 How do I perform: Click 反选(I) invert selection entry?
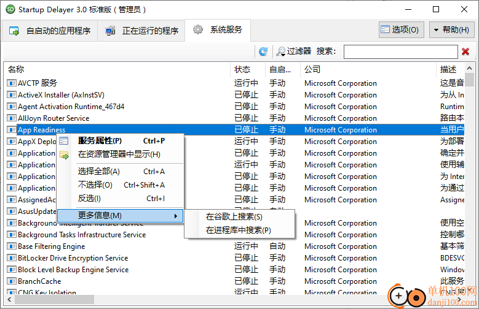121,199
